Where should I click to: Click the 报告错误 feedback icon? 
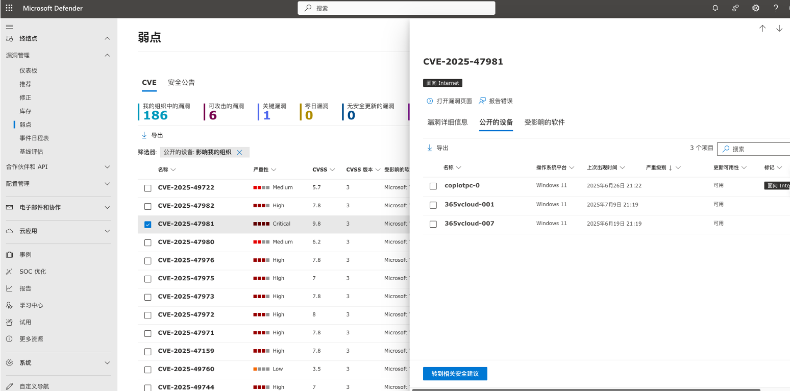pos(482,101)
